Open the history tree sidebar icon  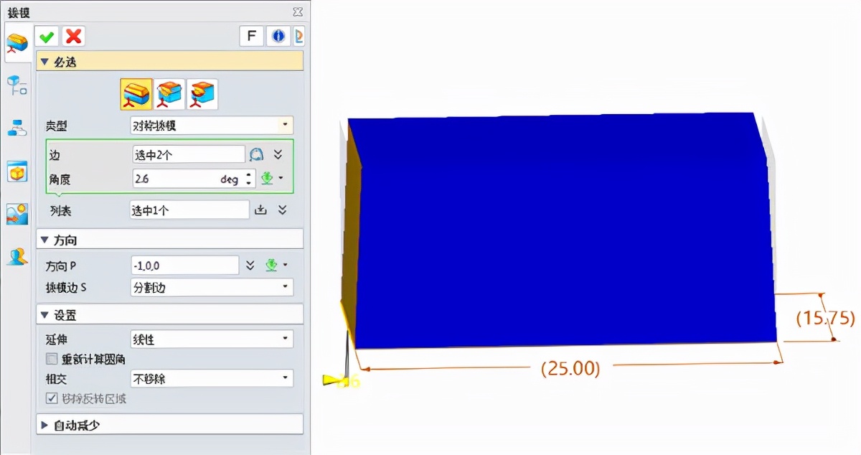pos(17,86)
